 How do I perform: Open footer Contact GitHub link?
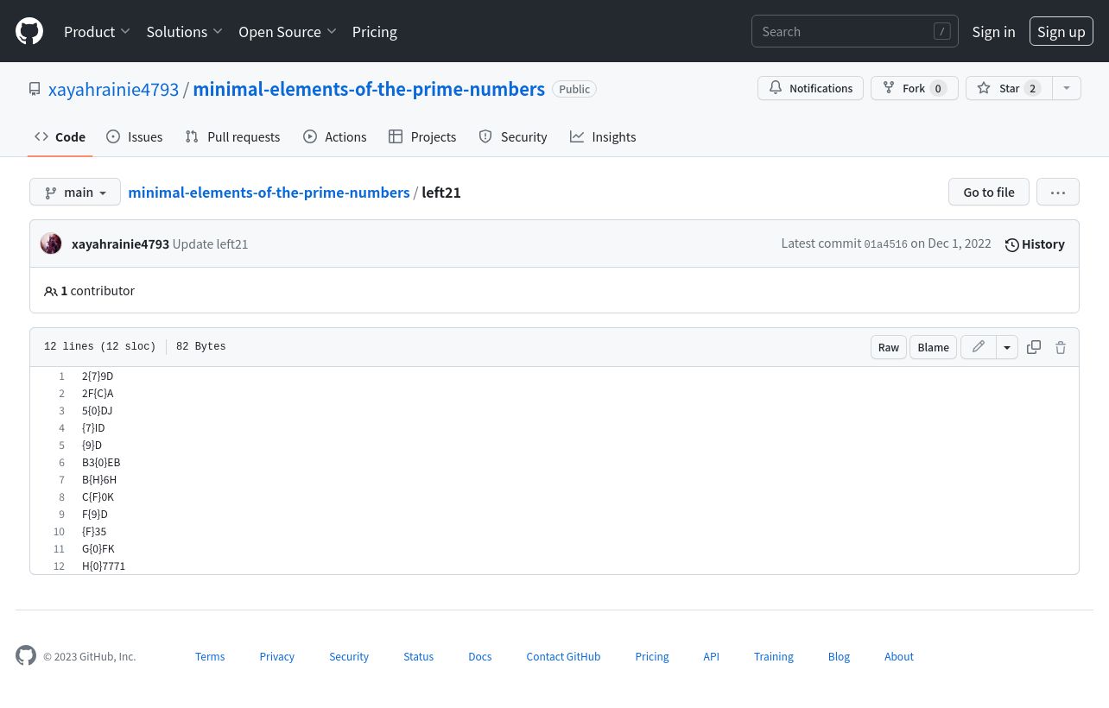tap(563, 656)
